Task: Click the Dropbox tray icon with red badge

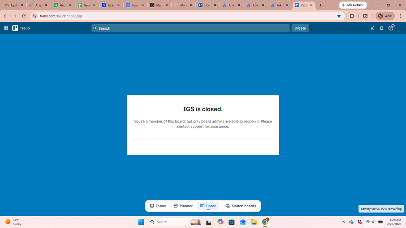Action: tap(360, 222)
